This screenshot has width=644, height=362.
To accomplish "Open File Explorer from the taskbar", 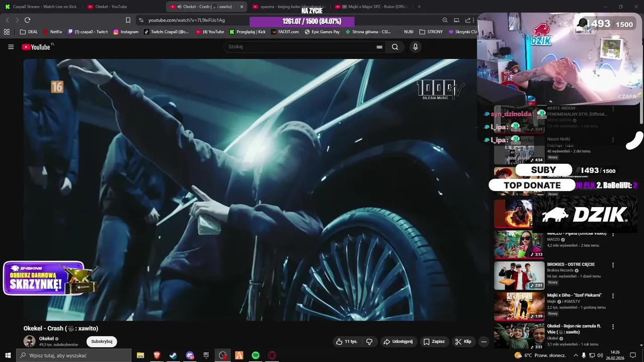I will [140, 355].
